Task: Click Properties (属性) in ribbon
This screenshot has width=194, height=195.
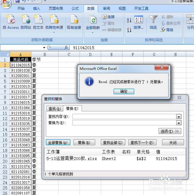Action: pyautogui.click(x=108, y=23)
